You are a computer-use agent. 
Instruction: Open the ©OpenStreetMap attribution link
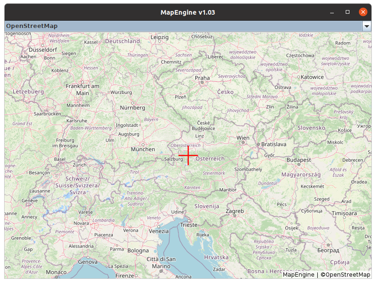(345, 275)
